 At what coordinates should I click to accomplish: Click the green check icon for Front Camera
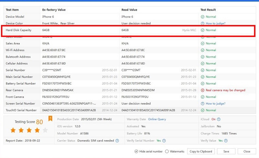[x=203, y=97]
